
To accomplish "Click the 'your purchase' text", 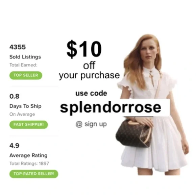I will 89,75.
